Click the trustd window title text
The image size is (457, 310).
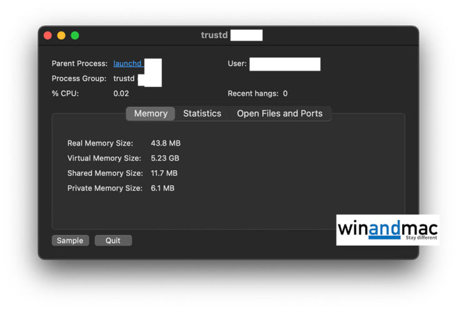pyautogui.click(x=214, y=36)
